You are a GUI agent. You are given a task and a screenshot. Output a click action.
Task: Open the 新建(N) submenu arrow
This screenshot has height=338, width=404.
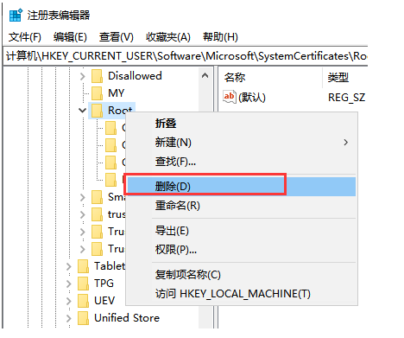click(x=346, y=143)
